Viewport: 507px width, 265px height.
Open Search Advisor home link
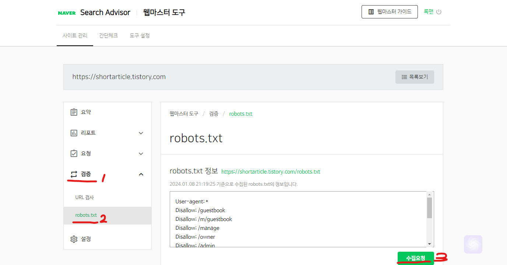105,13
